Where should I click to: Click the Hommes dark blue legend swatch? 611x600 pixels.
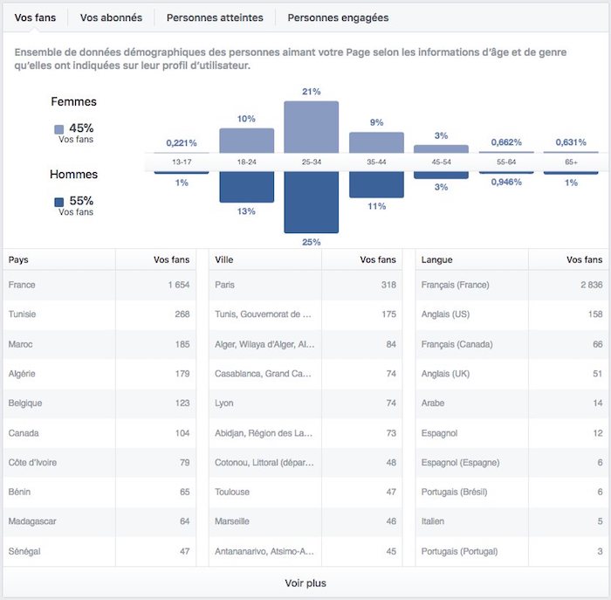coord(58,202)
